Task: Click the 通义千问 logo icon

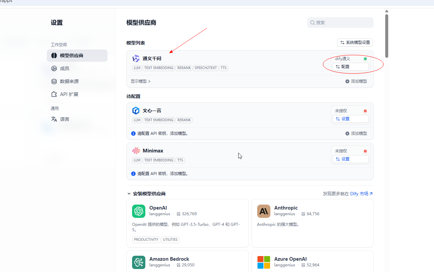Action: (x=136, y=58)
